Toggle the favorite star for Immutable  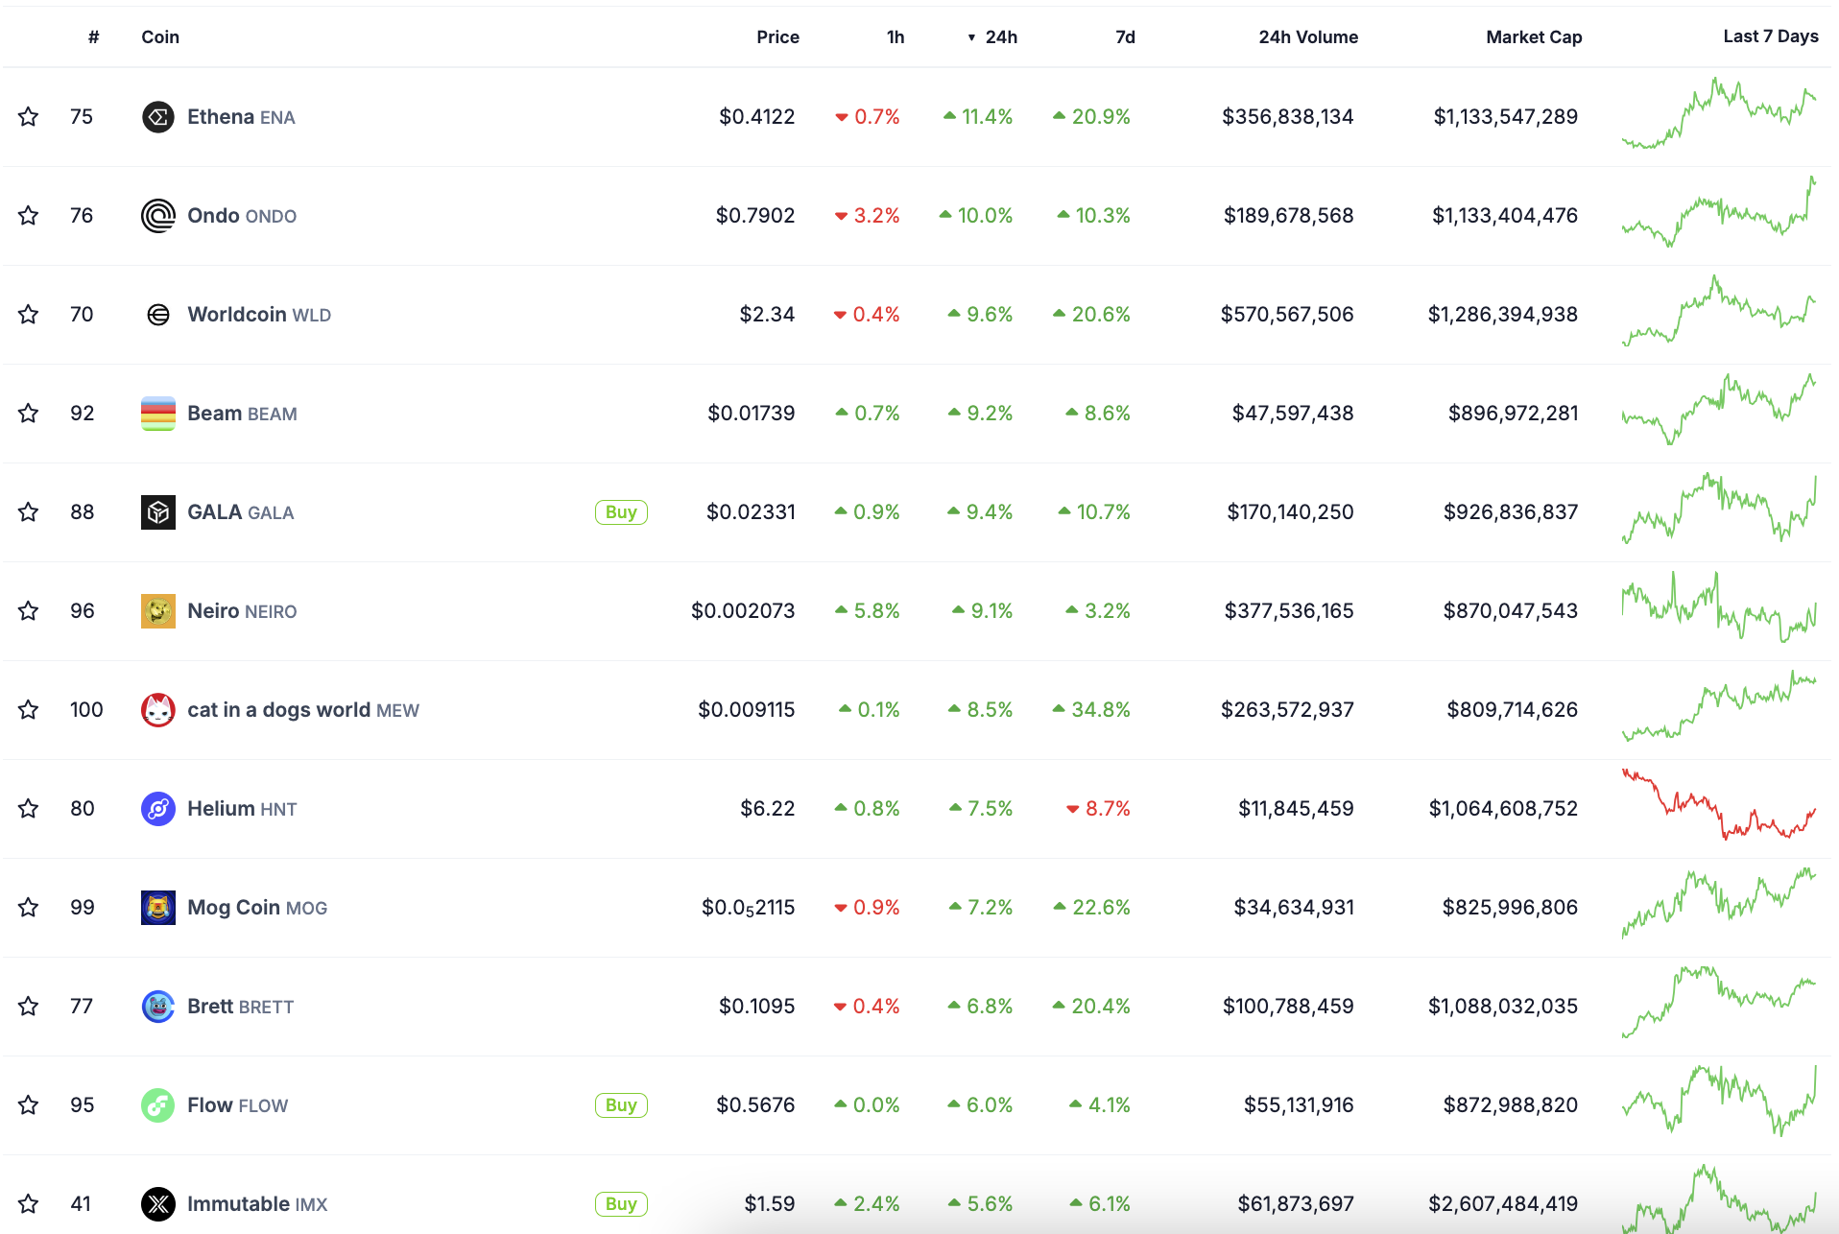click(29, 1204)
